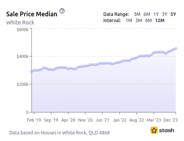184x141 pixels.
Task: Set data range to 1Y
Action: click(156, 14)
